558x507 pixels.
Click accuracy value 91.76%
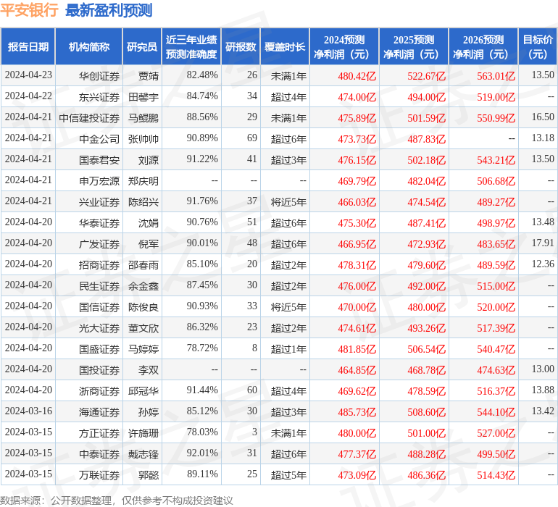coord(202,201)
